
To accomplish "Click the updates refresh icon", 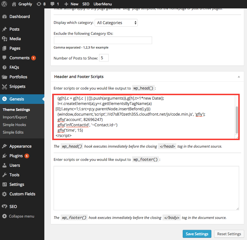I will (x=39, y=4).
